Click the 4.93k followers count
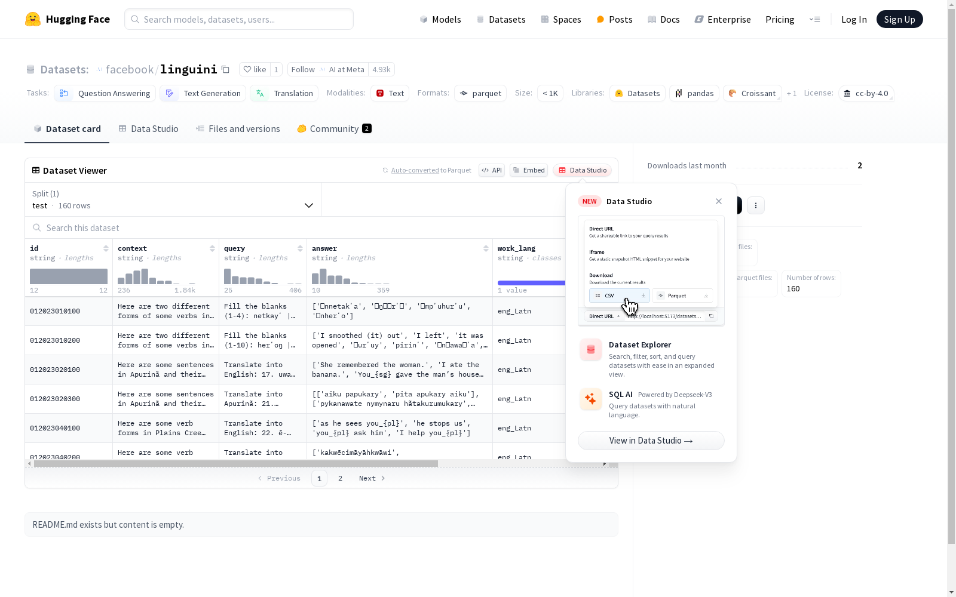The image size is (956, 597). pyautogui.click(x=381, y=69)
